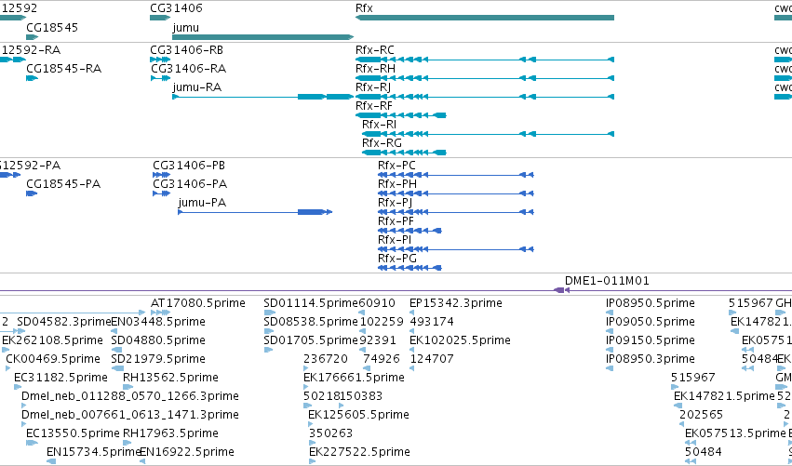This screenshot has width=792, height=466.
Task: Click the SD04880.5prime EST label
Action: point(158,340)
